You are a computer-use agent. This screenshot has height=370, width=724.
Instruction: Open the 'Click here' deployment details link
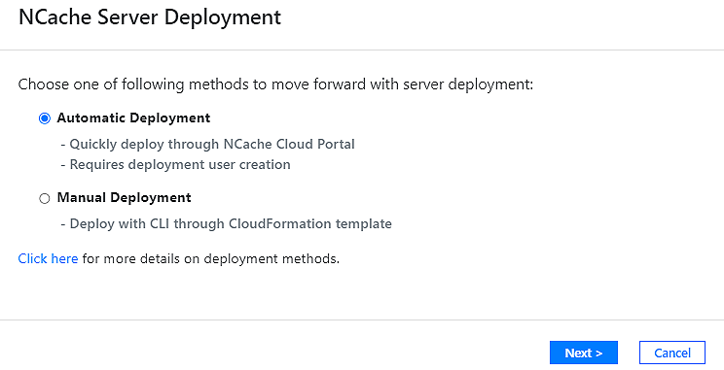click(48, 259)
